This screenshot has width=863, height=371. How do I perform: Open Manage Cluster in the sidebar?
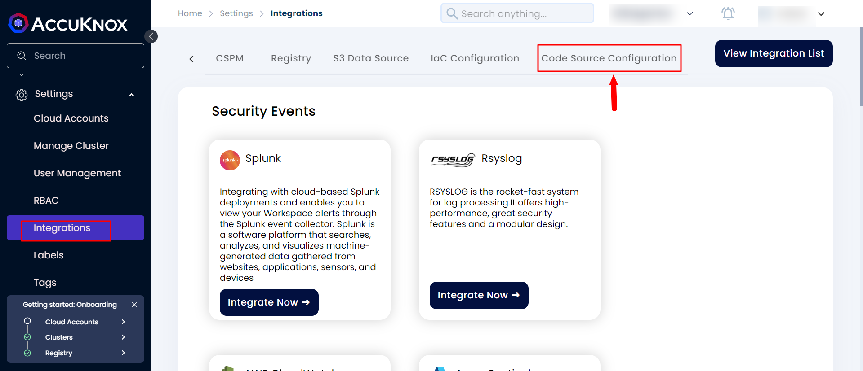point(71,146)
